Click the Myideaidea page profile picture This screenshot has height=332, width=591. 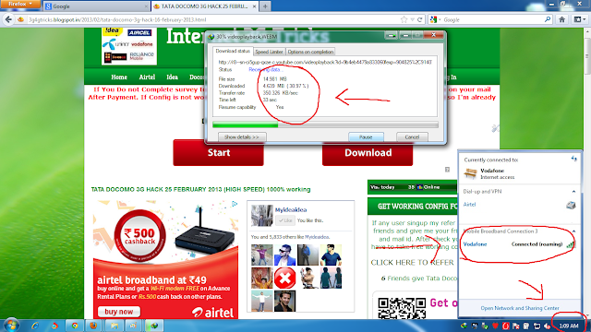(262, 216)
